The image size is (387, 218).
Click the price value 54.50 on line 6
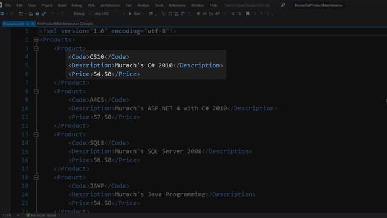point(102,74)
